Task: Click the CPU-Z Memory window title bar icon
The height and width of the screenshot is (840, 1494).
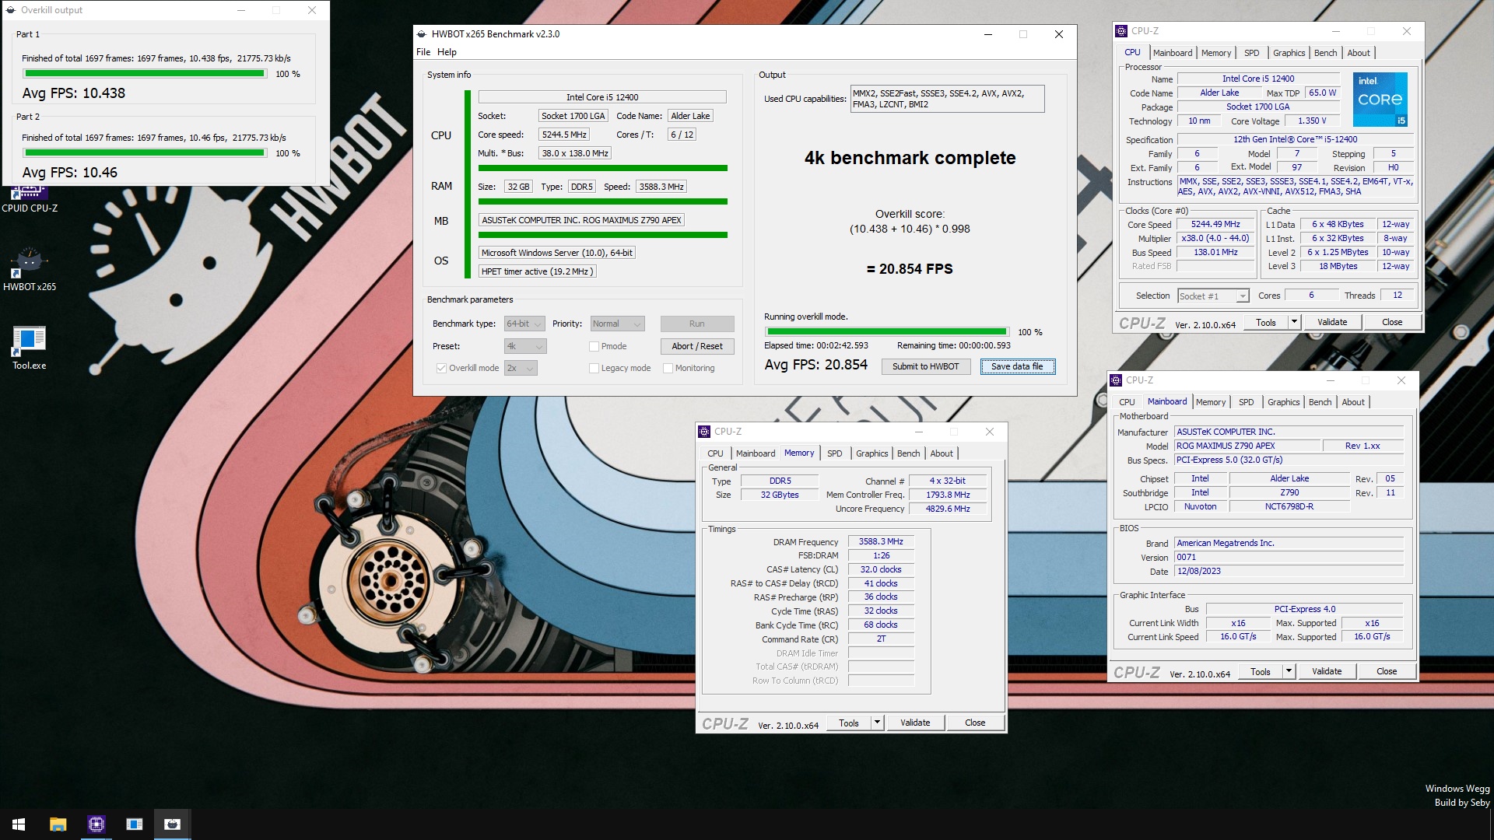Action: click(x=704, y=432)
